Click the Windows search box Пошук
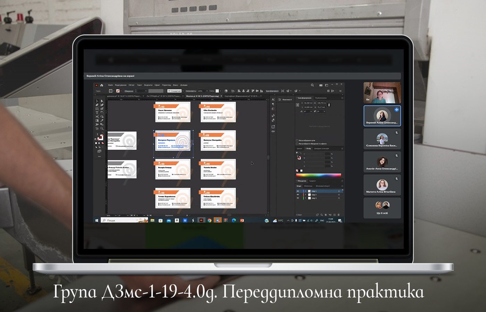This screenshot has height=312, width=486. point(125,220)
